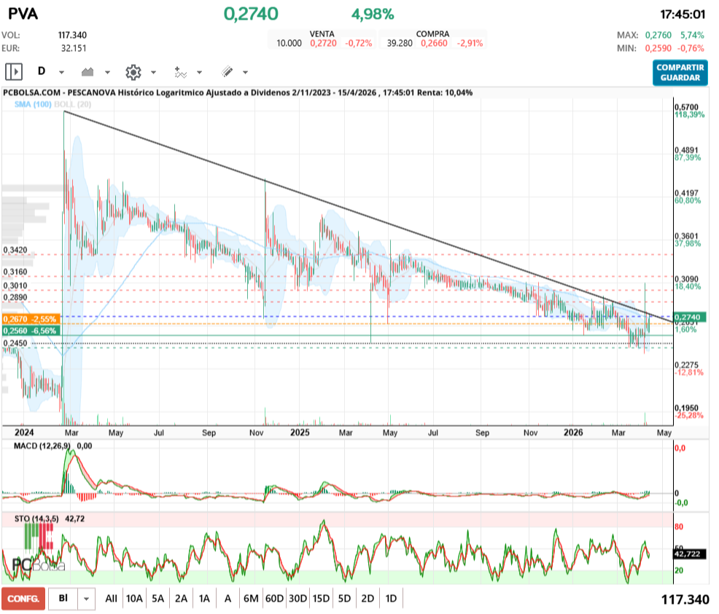Image resolution: width=719 pixels, height=614 pixels.
Task: Select the 6M time range
Action: pyautogui.click(x=251, y=599)
